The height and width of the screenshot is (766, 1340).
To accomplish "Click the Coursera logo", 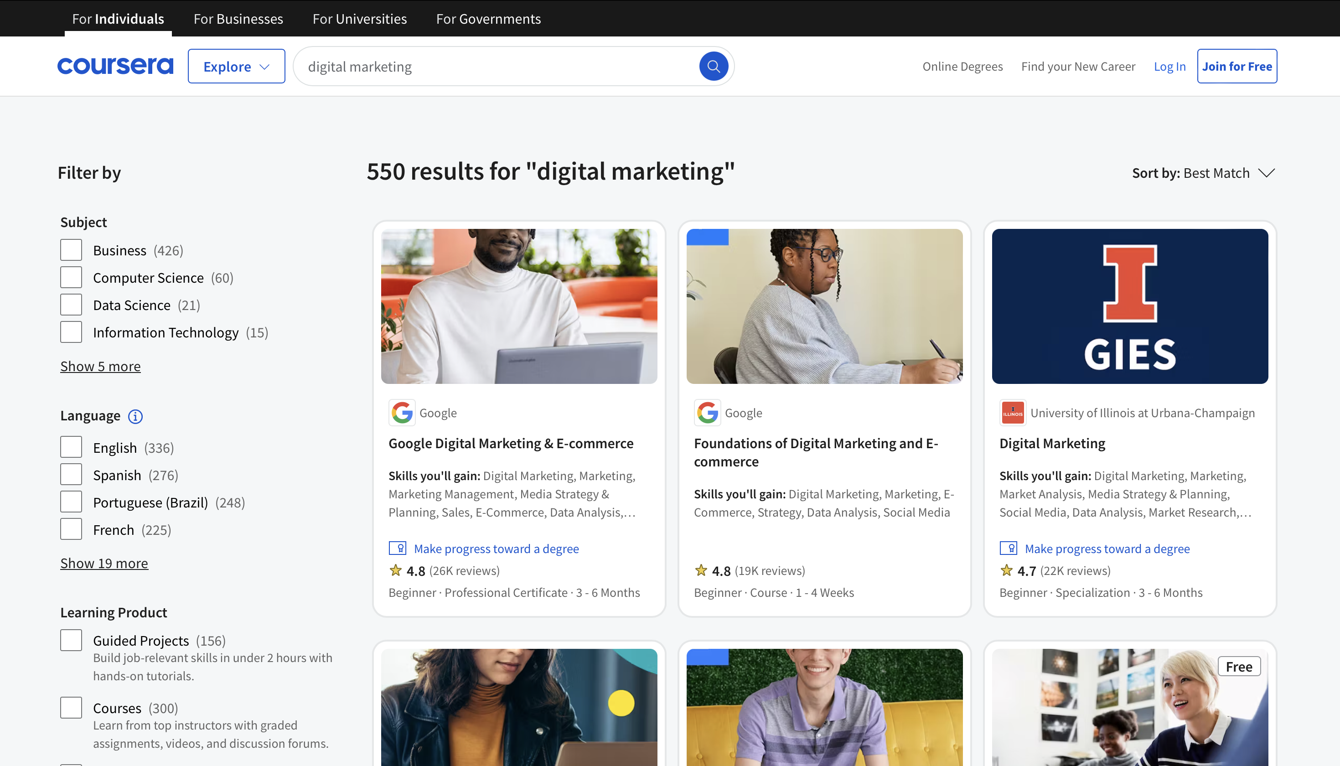I will [115, 66].
